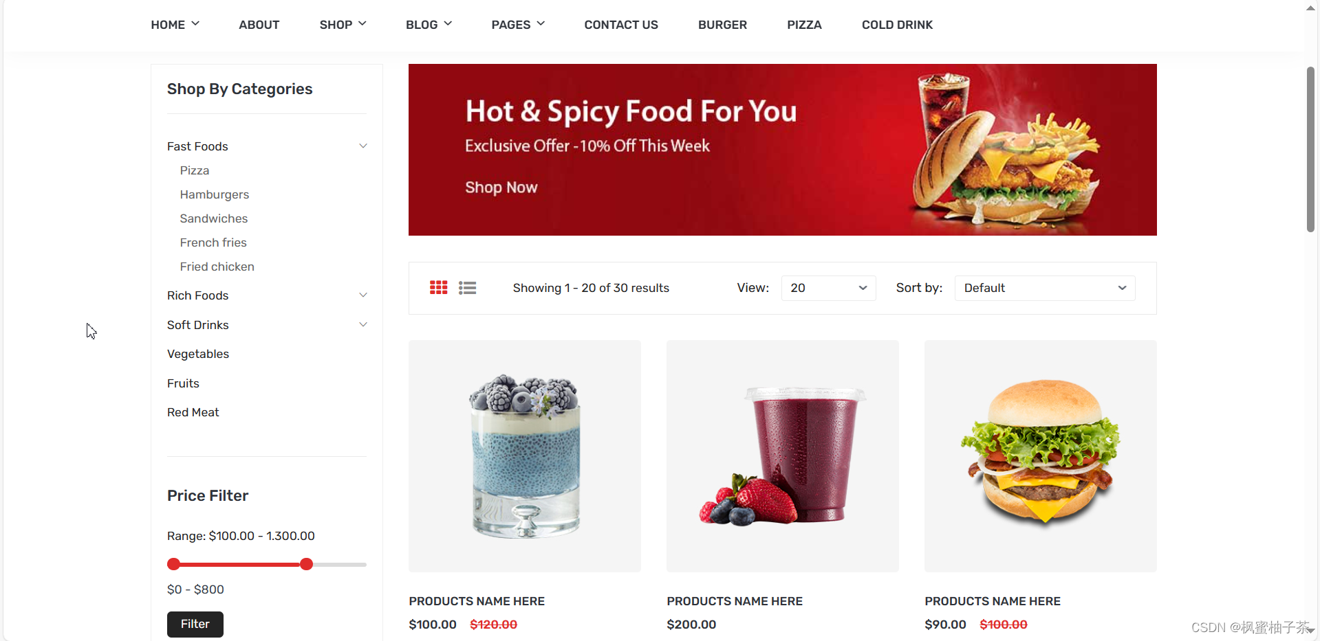Click the right price slider handle
Viewport: 1320px width, 641px height.
[x=307, y=564]
